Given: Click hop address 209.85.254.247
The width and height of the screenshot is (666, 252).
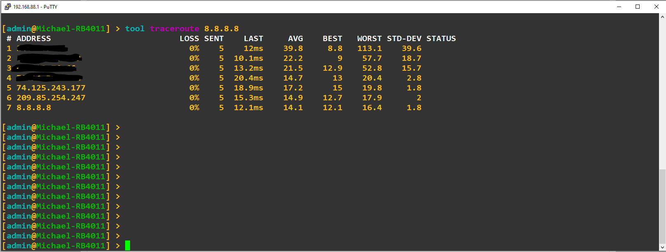Looking at the screenshot, I should pos(51,98).
